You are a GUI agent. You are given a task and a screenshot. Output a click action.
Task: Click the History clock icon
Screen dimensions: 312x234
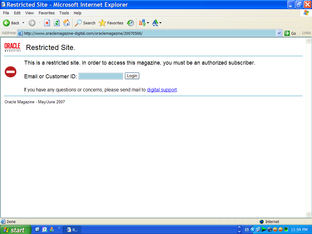coord(130,23)
